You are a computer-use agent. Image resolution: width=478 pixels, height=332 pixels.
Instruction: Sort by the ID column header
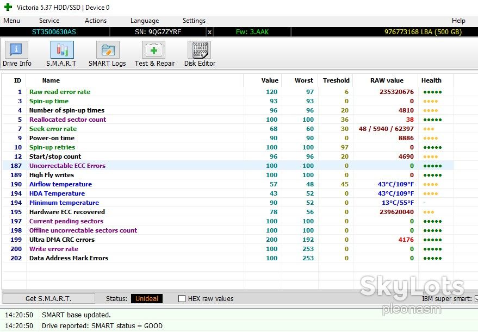pos(18,80)
